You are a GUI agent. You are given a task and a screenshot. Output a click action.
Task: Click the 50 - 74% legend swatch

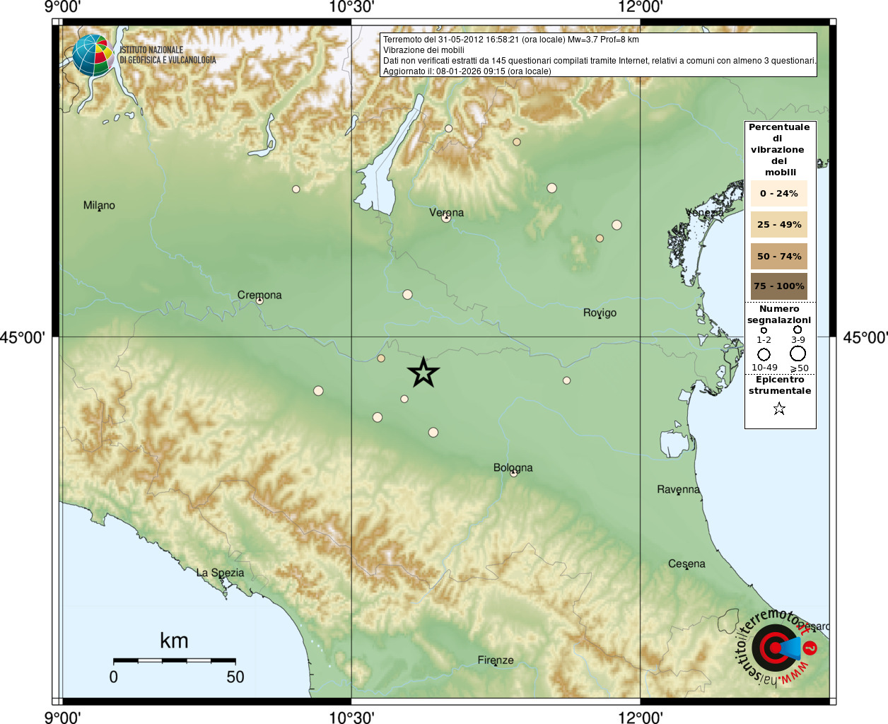(x=779, y=256)
